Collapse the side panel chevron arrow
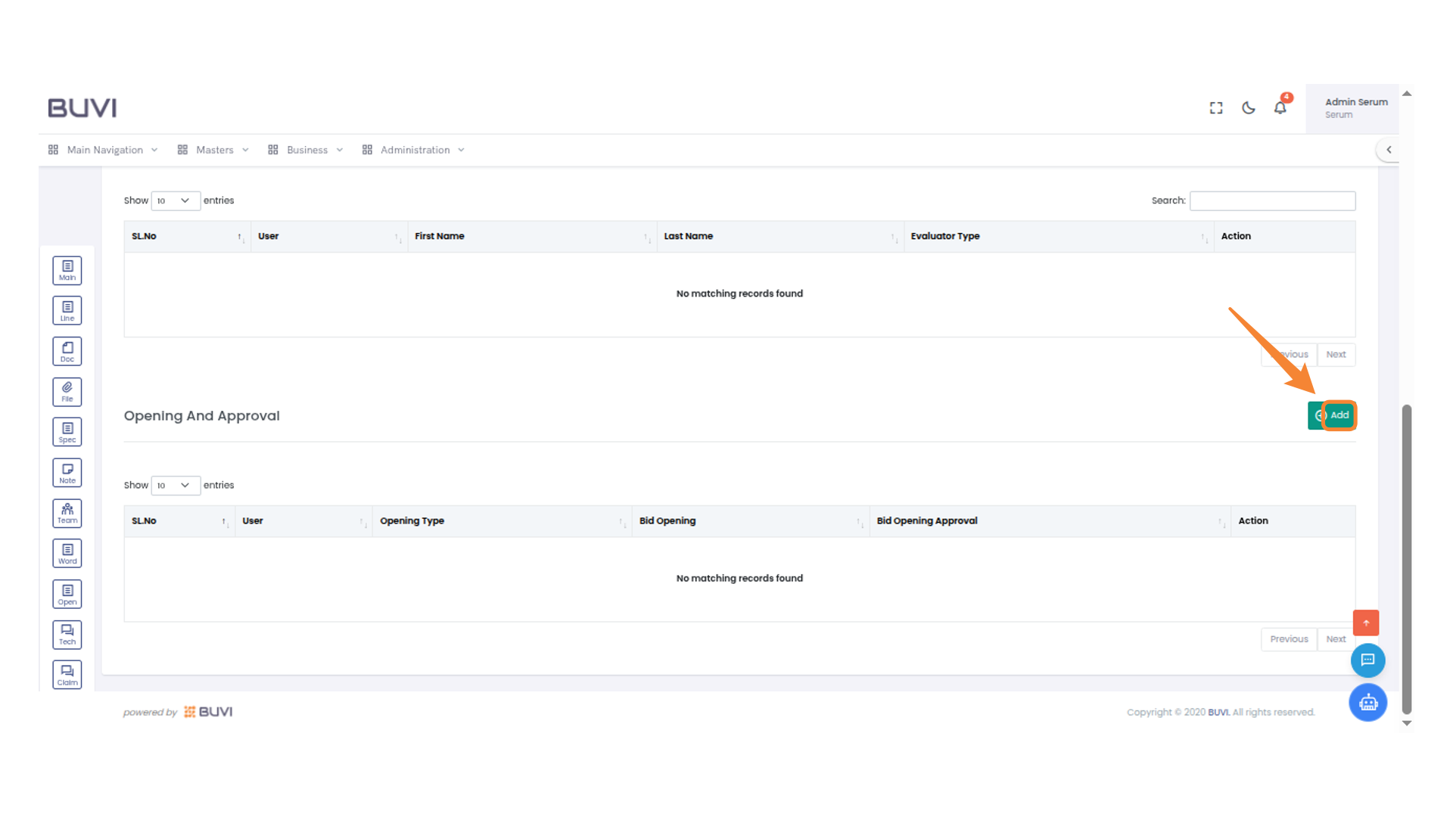This screenshot has height=817, width=1453. click(1389, 150)
